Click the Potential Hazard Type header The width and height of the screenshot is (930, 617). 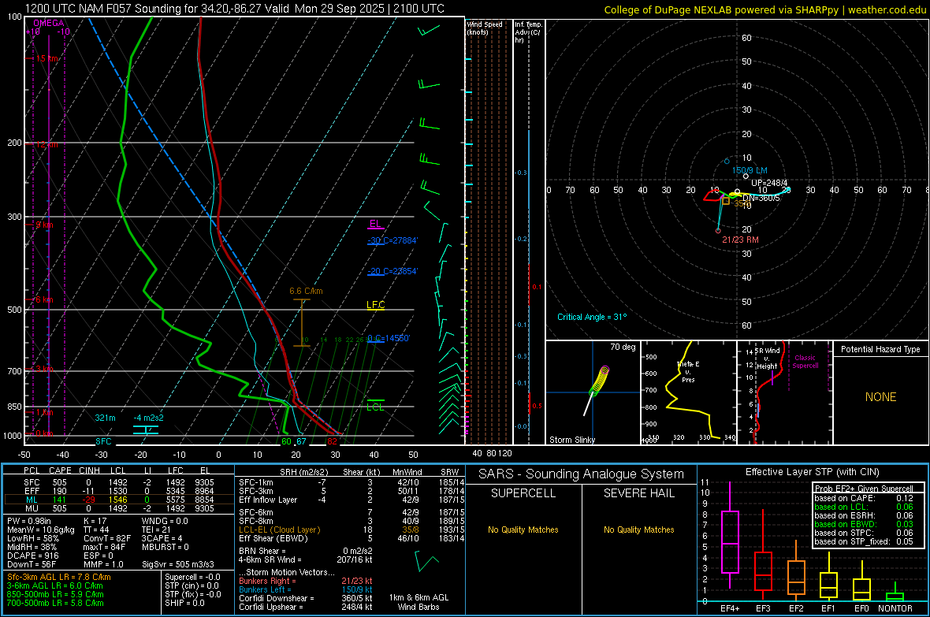coord(880,349)
